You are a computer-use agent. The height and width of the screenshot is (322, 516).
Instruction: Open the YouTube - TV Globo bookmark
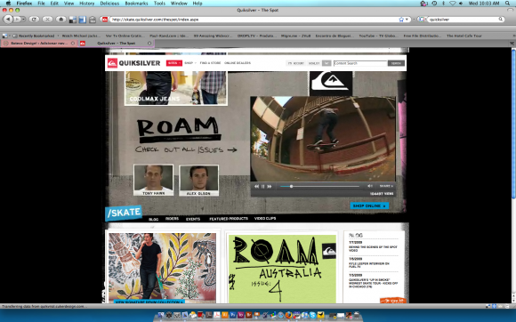(x=377, y=36)
